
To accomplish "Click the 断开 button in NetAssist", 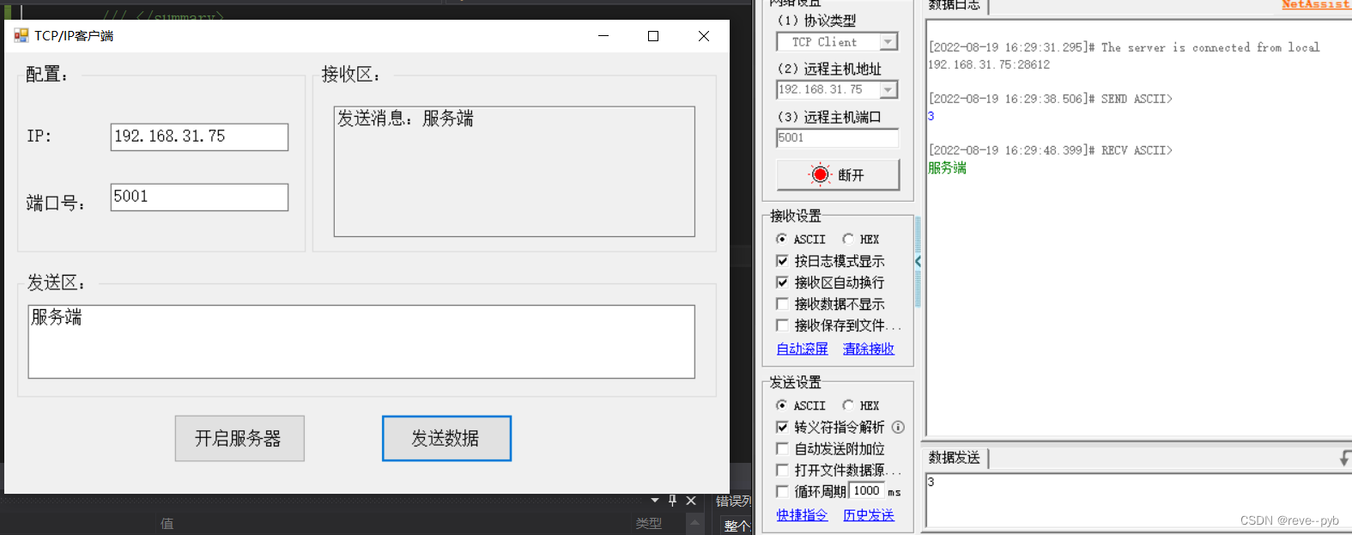I will click(x=838, y=175).
